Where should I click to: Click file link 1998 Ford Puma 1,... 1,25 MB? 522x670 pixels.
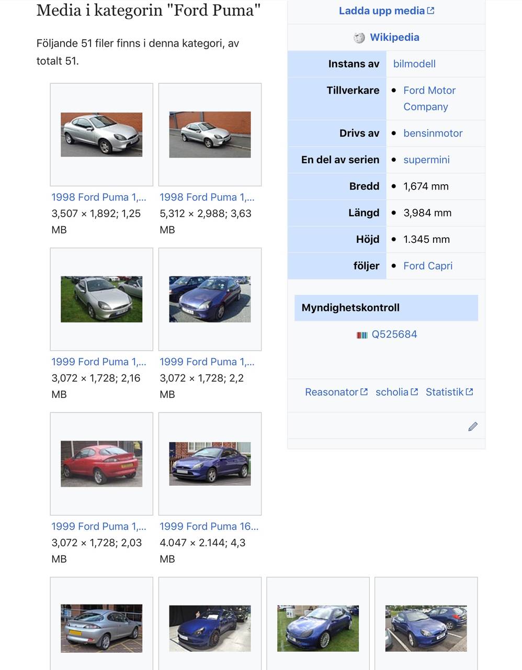[99, 197]
